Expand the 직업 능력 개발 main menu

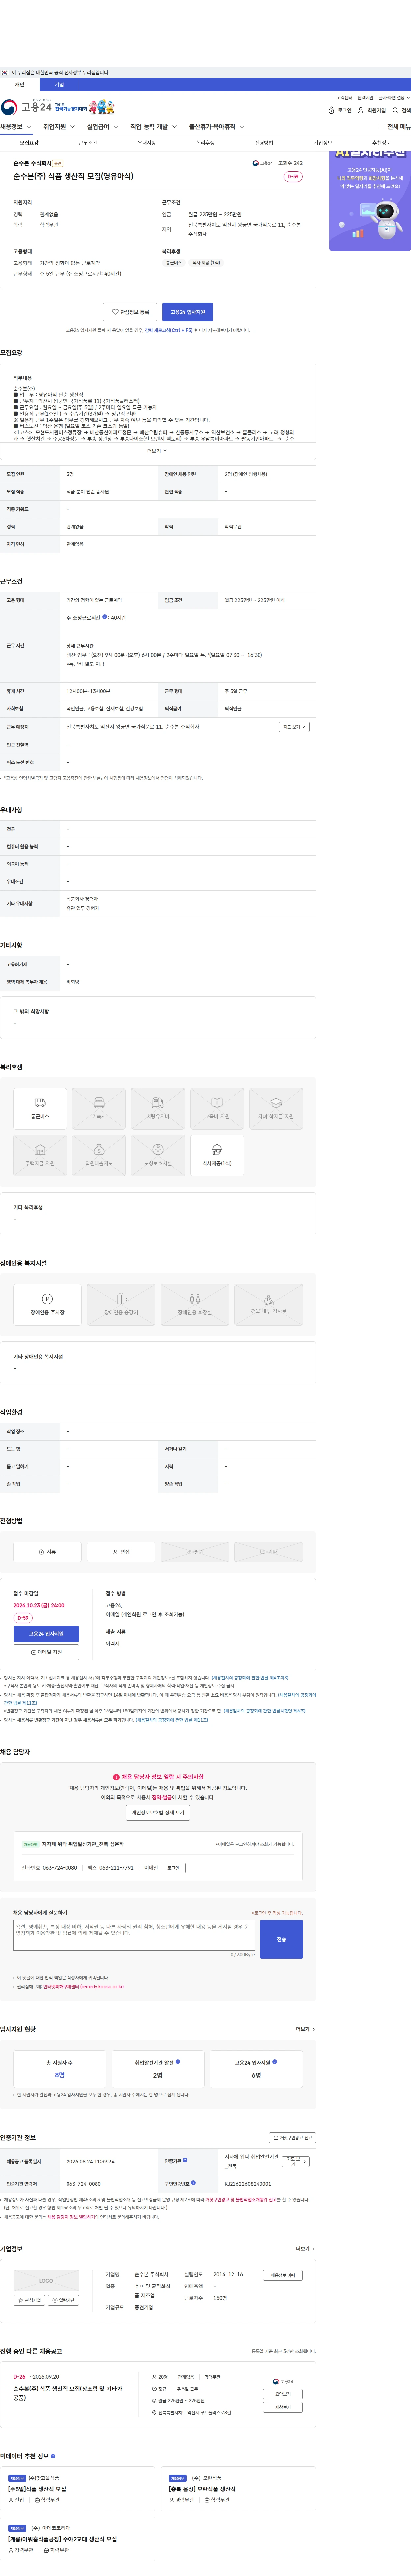(x=153, y=127)
